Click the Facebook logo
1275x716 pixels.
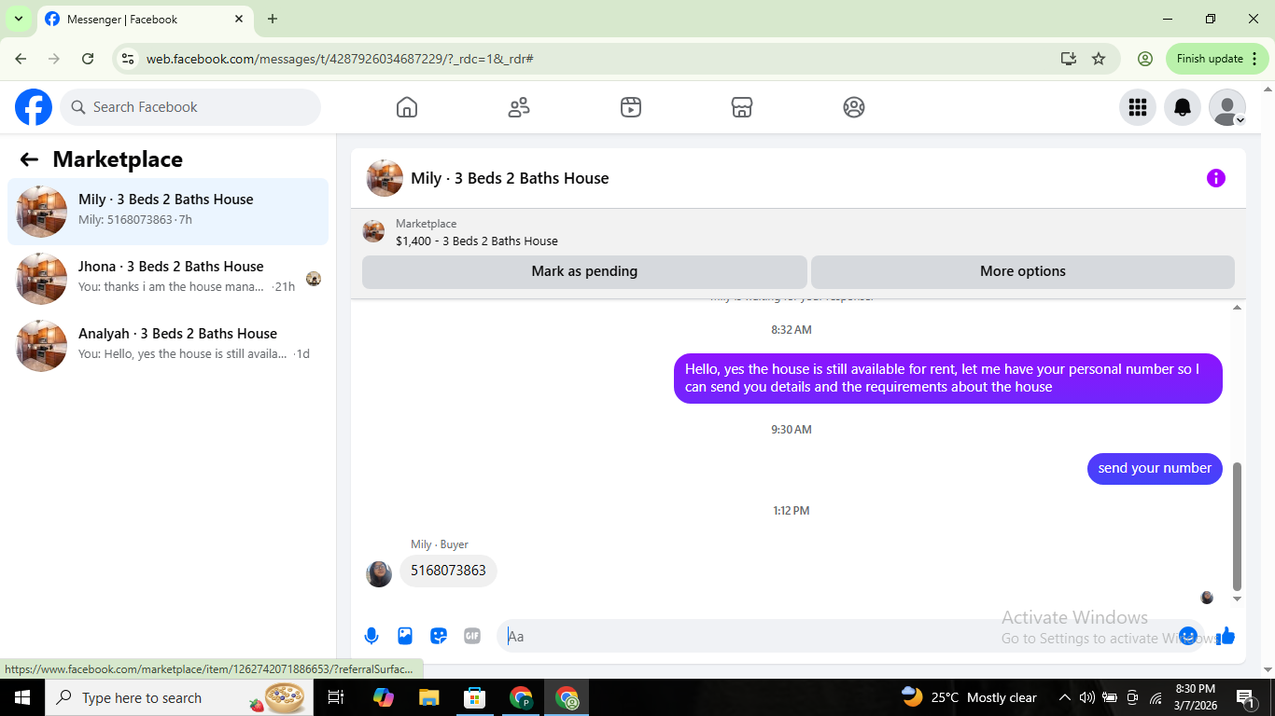[34, 107]
